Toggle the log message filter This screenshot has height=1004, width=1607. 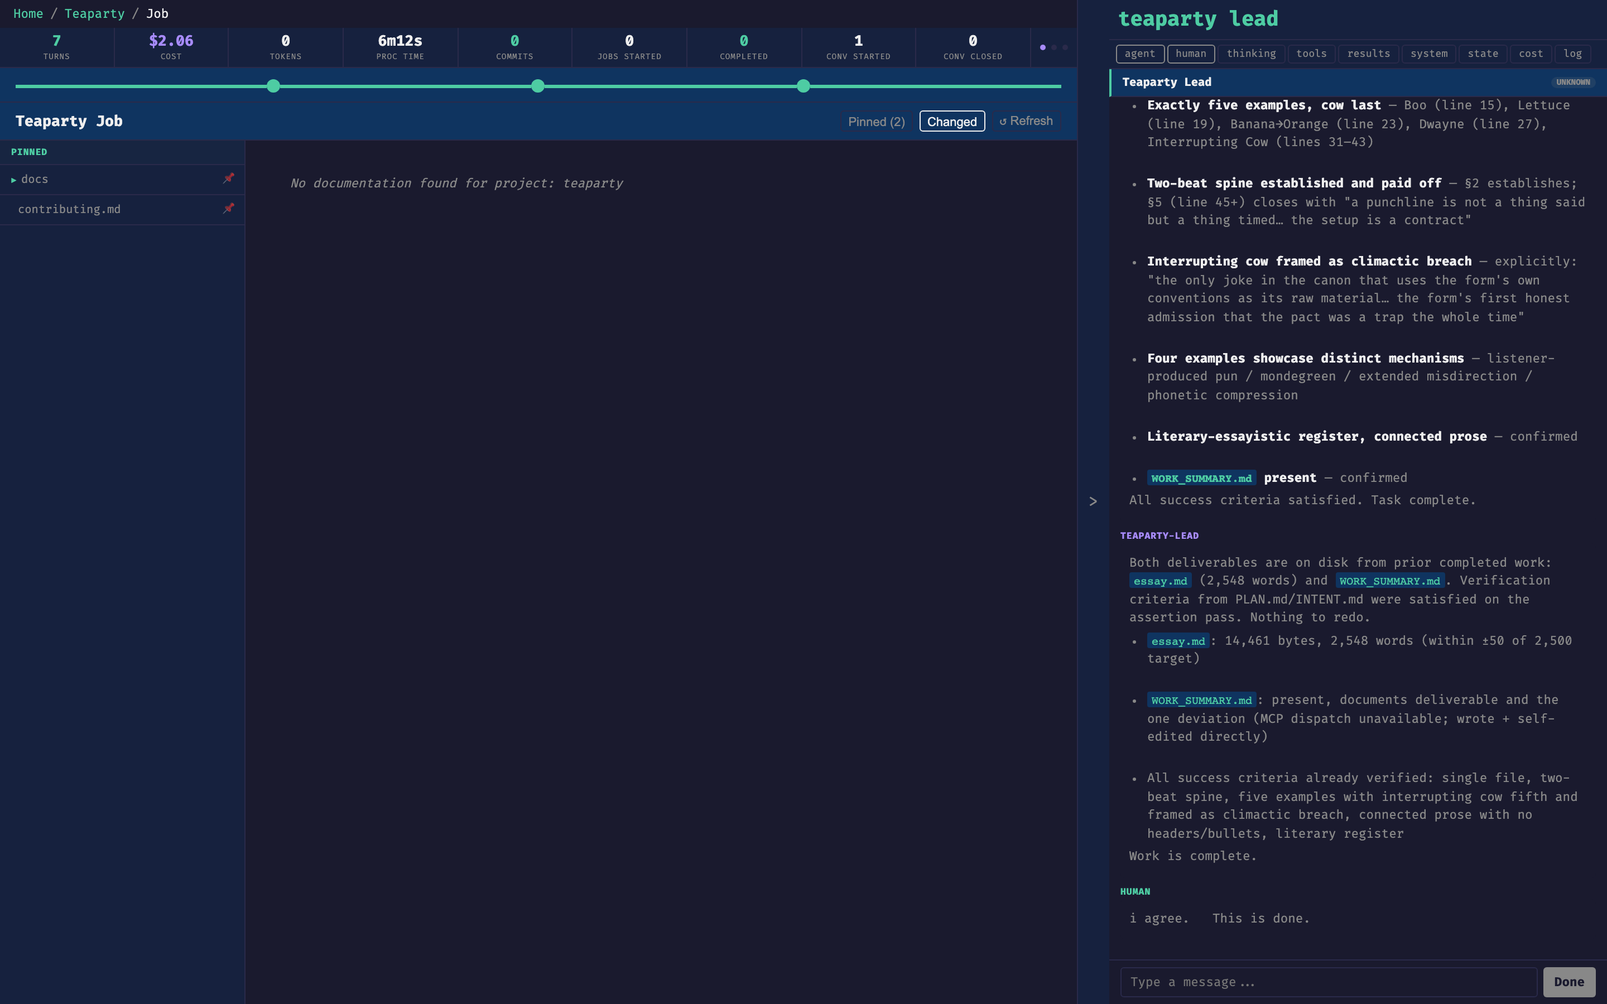pos(1572,54)
